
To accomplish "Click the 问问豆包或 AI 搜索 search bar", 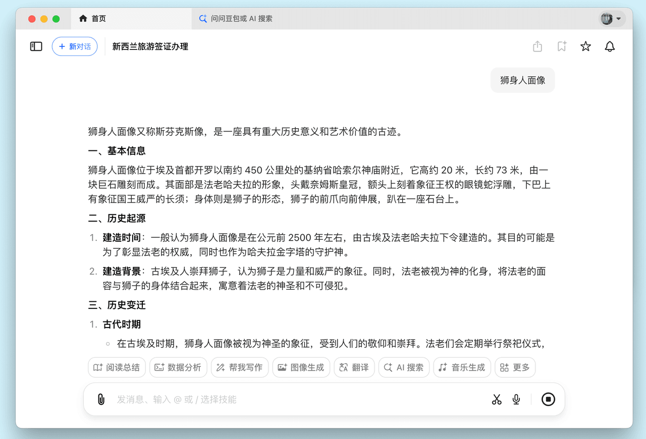I will point(236,19).
